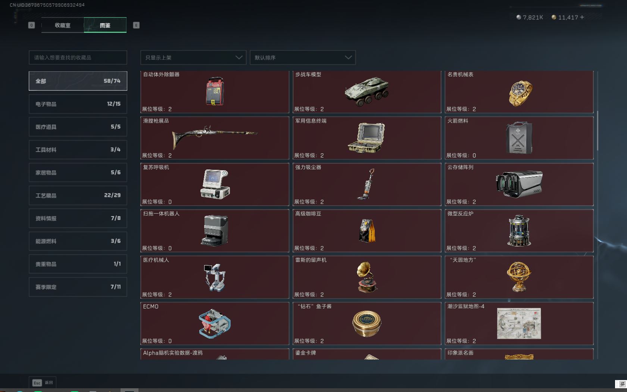This screenshot has height=392, width=627.
Task: Open the 云存储阵列 cloud storage item
Action: [x=519, y=184]
